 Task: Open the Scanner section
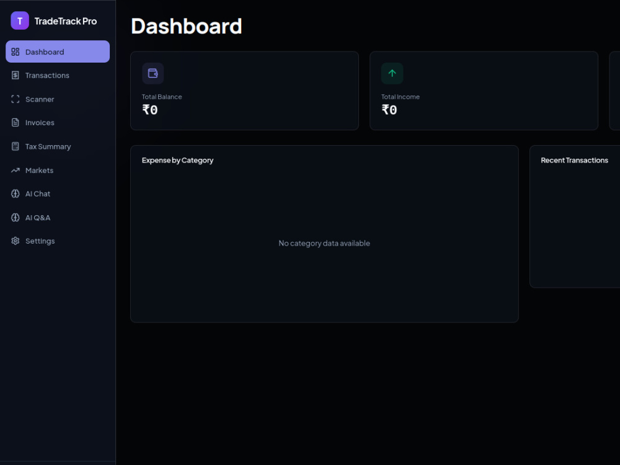pos(58,99)
